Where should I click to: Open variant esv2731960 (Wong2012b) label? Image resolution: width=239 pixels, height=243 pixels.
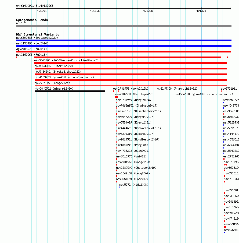click(x=134, y=162)
